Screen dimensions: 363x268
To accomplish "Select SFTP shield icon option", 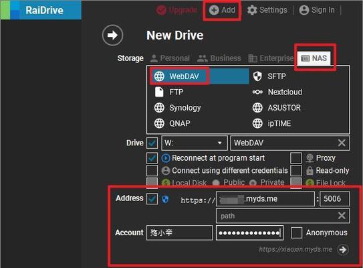I will point(269,76).
